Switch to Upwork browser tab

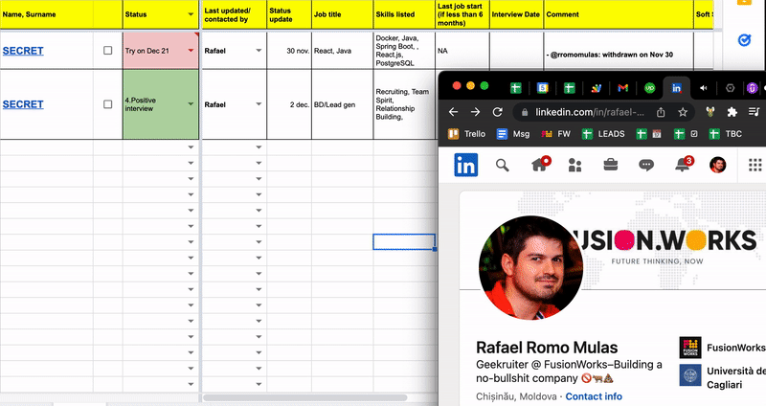pyautogui.click(x=649, y=87)
